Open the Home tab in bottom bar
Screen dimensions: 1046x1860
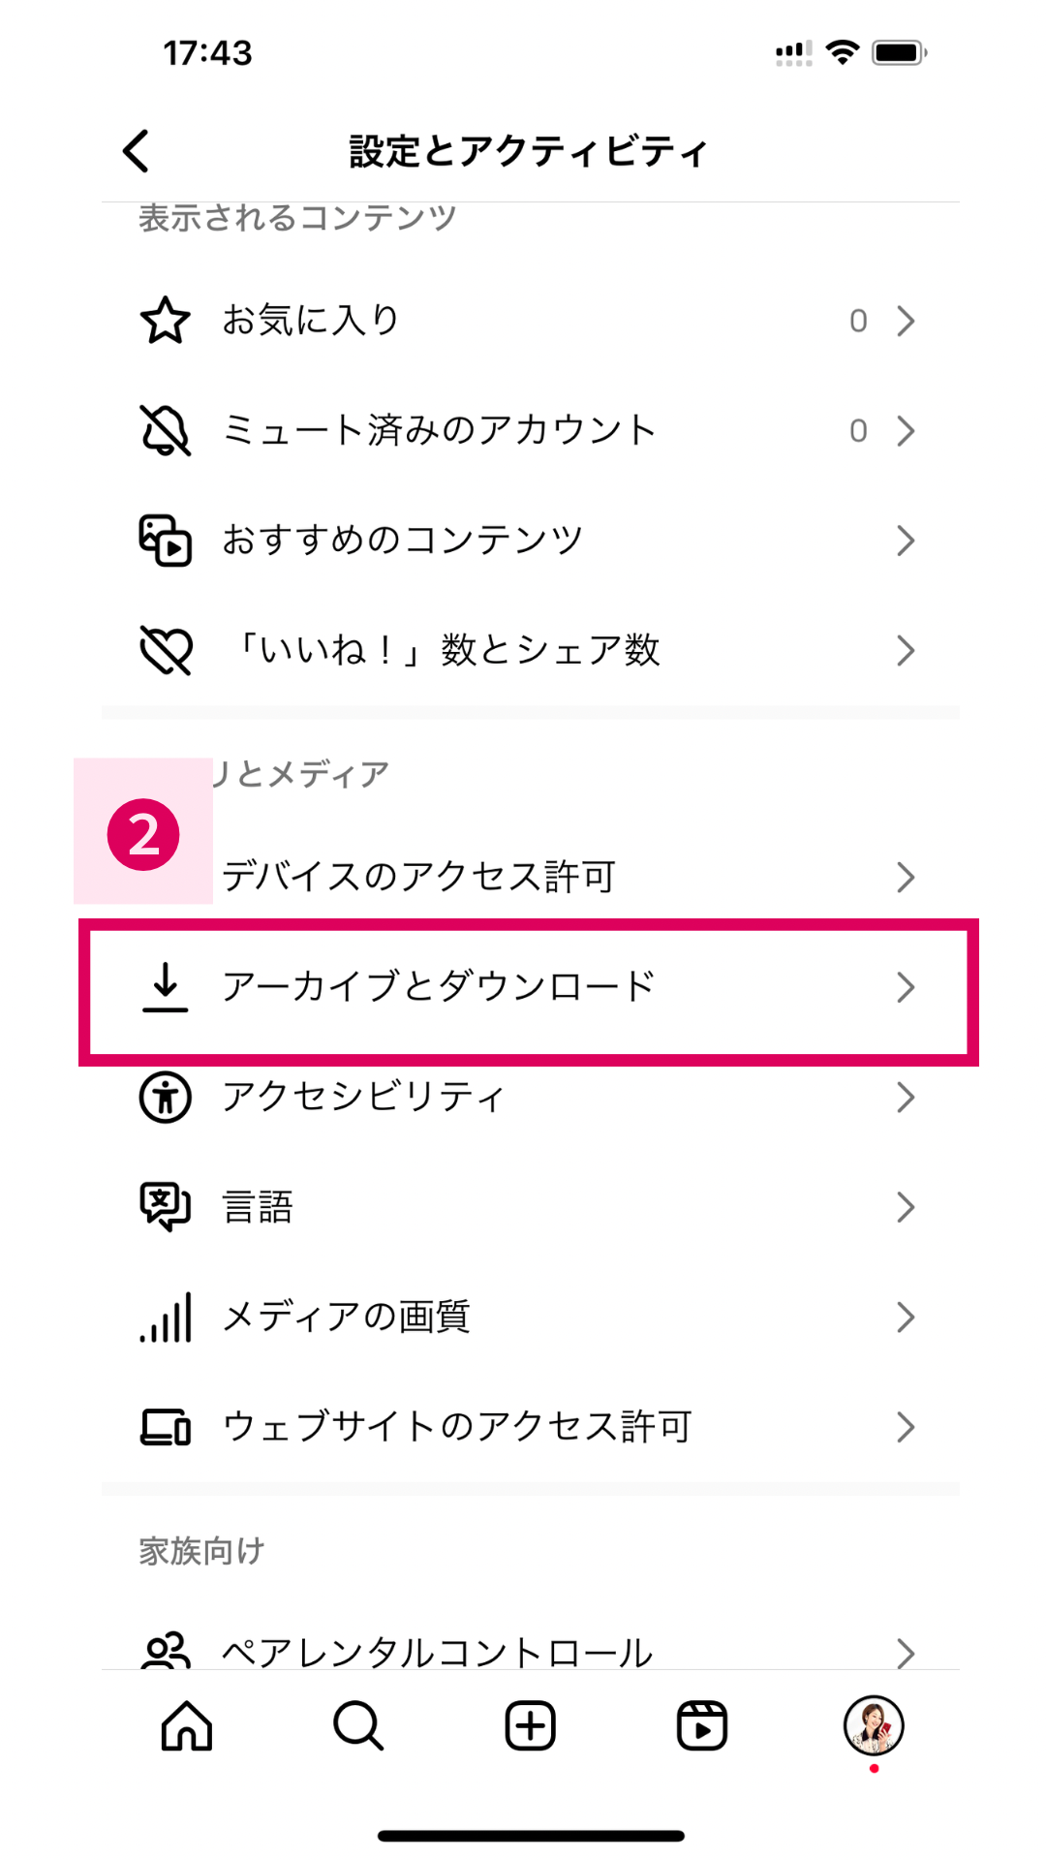[187, 1726]
